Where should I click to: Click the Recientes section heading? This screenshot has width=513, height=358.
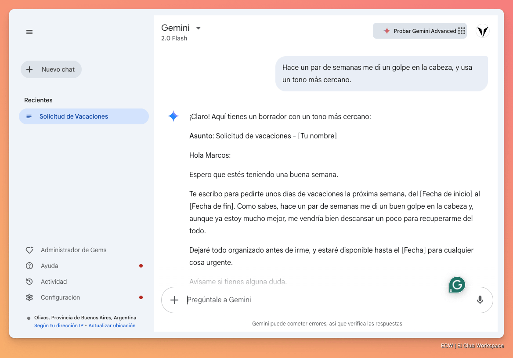(x=38, y=100)
